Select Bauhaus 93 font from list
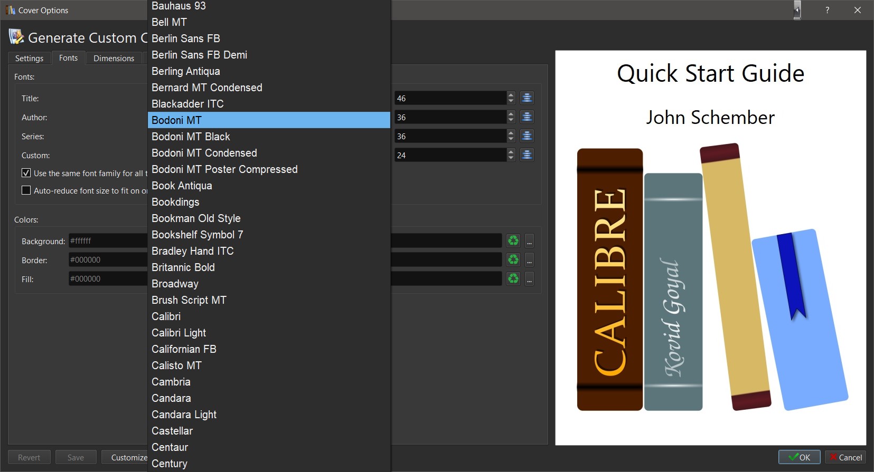The width and height of the screenshot is (874, 472). (269, 6)
